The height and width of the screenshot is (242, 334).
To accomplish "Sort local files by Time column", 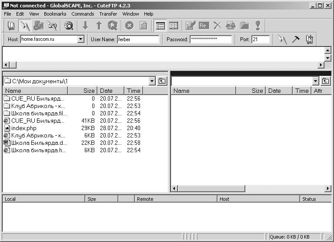I will click(134, 91).
